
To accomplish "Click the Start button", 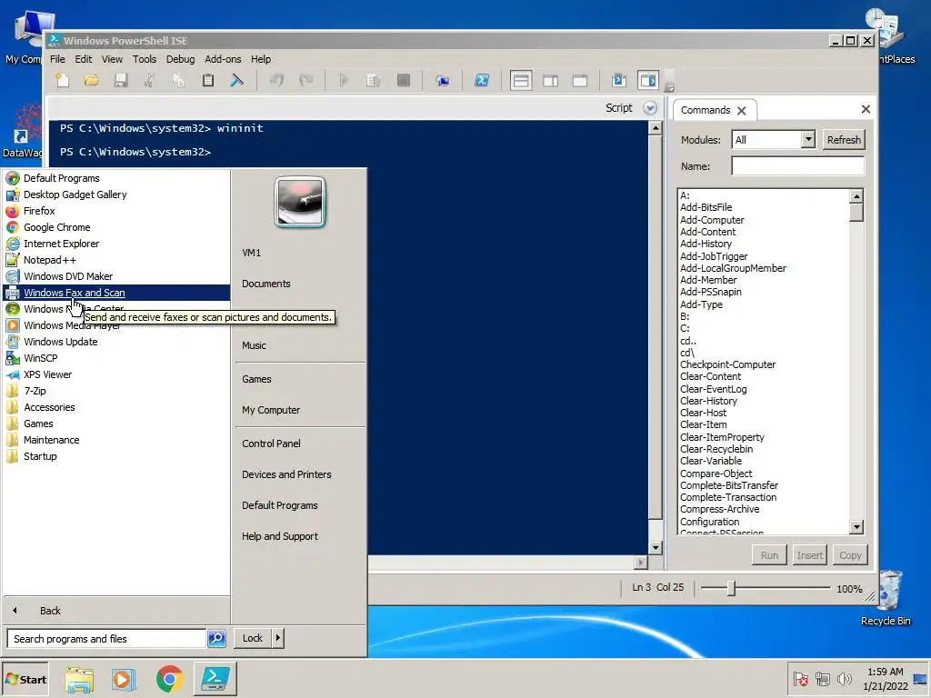I will [25, 680].
